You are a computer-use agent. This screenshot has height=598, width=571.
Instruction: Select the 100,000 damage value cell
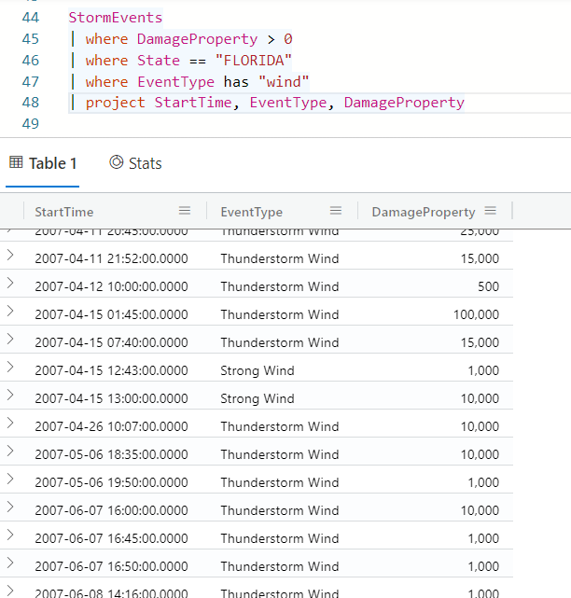click(x=476, y=314)
